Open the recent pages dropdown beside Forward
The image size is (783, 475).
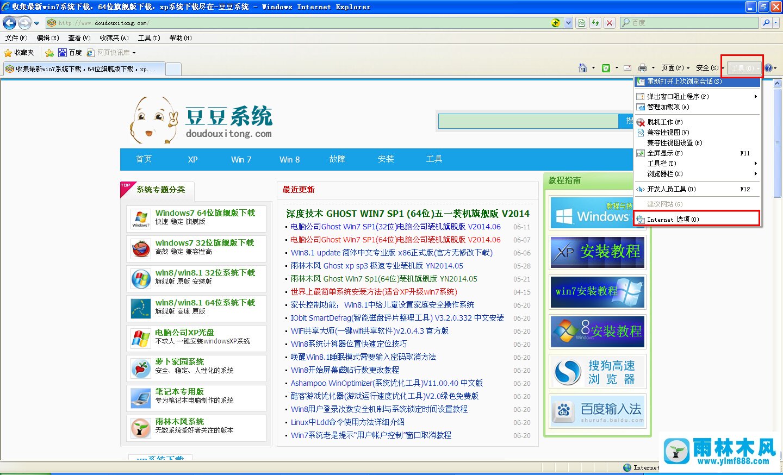click(36, 23)
